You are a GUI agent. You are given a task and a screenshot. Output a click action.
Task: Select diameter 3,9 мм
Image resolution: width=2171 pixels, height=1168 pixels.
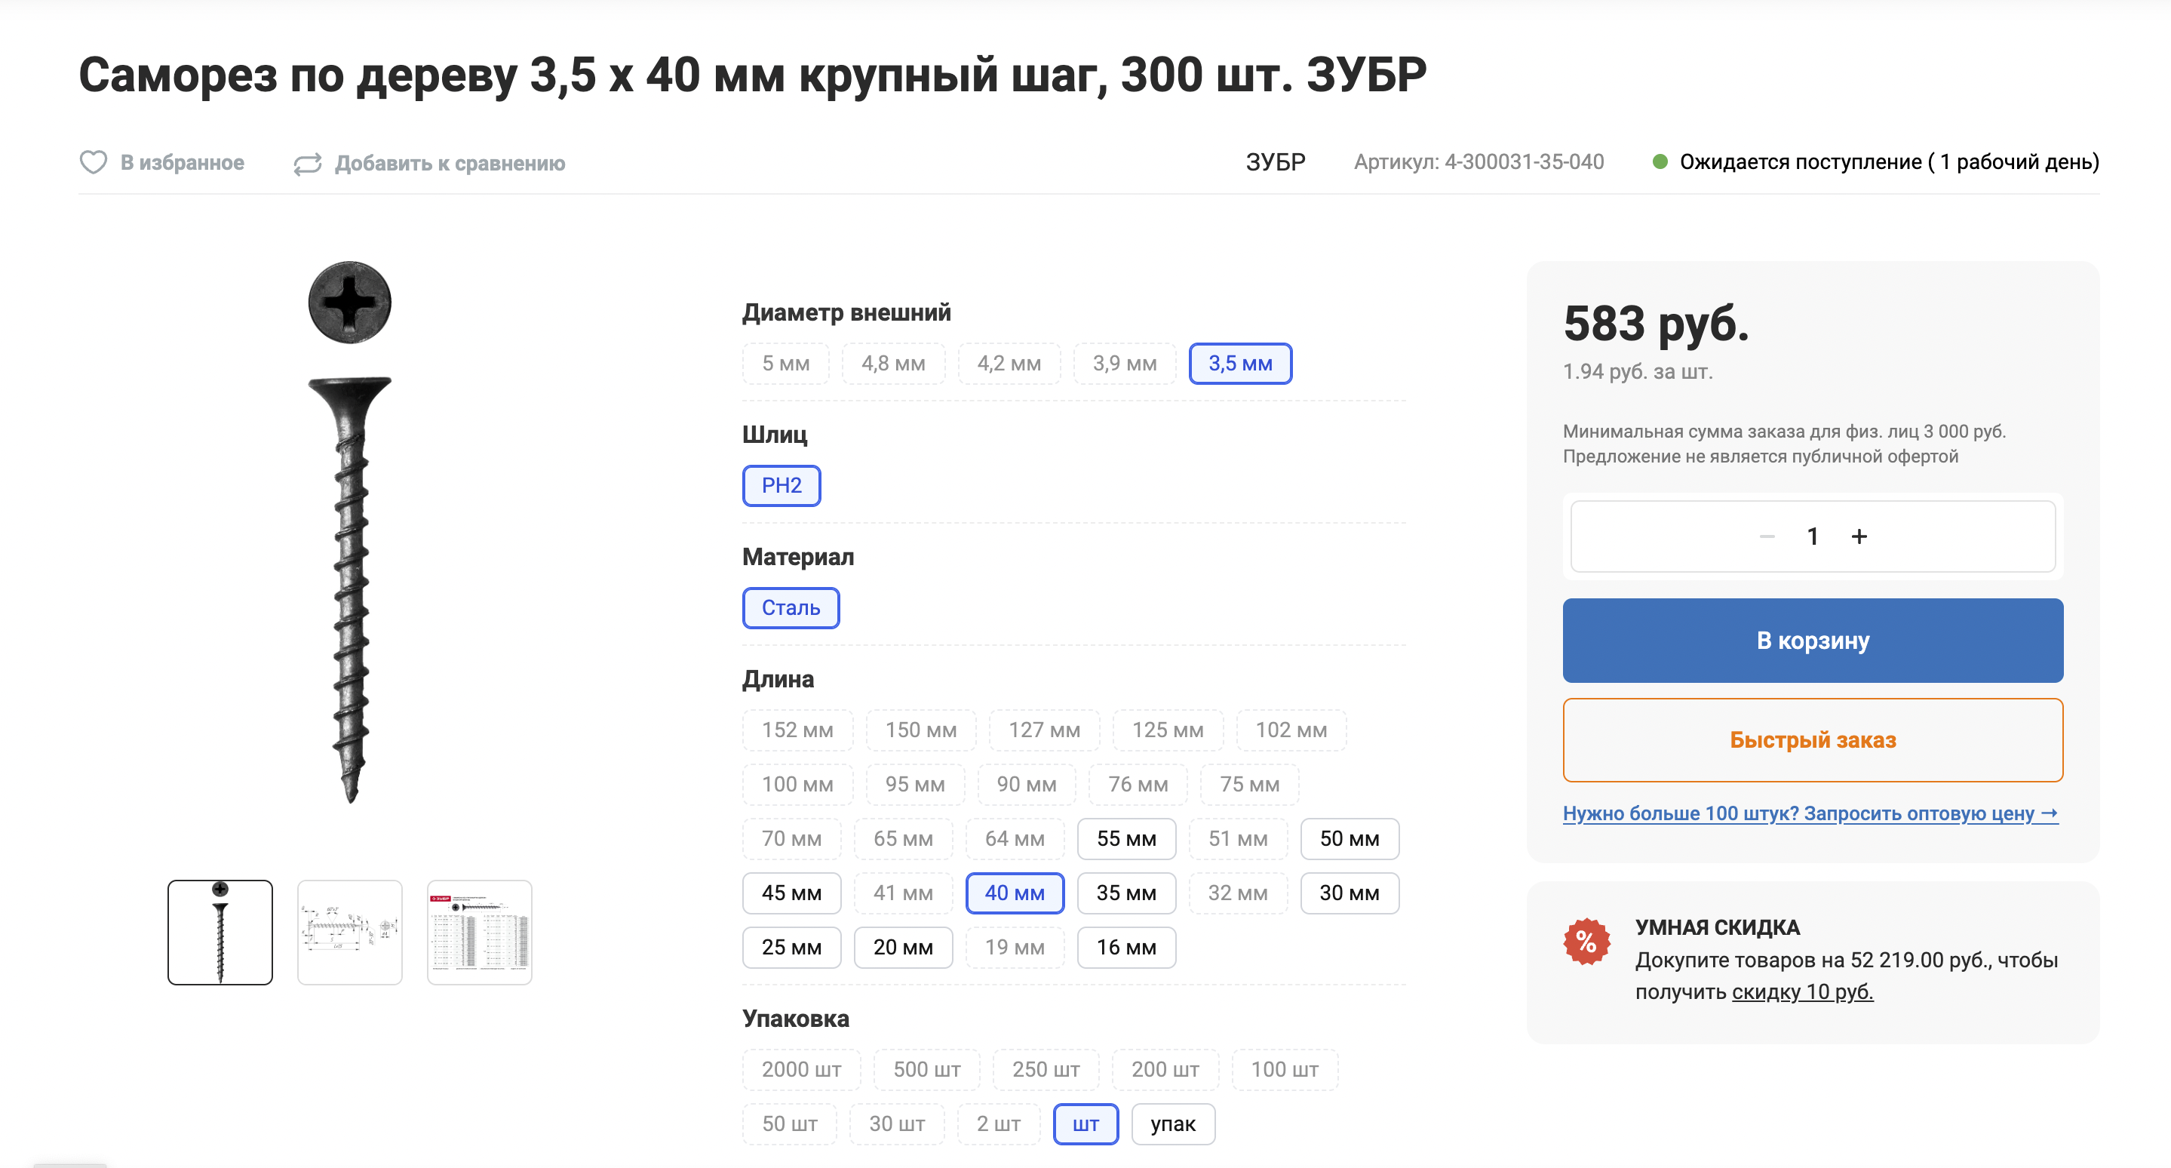click(1124, 363)
